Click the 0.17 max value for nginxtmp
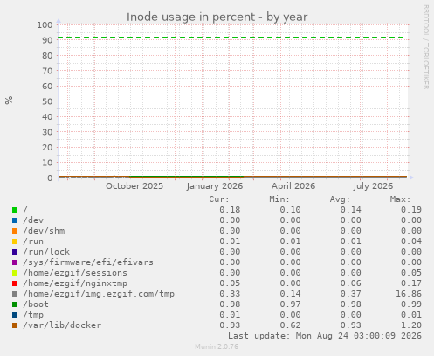This screenshot has height=356, width=434. click(411, 283)
